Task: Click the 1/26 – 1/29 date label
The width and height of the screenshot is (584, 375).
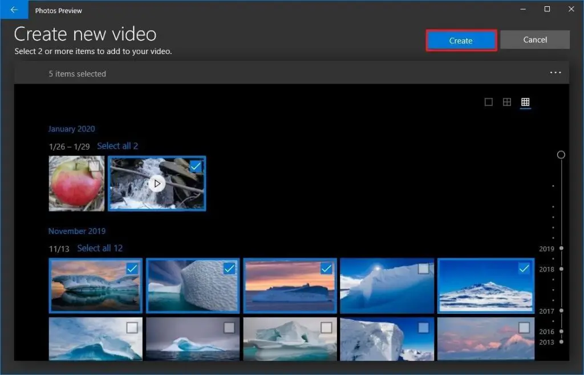Action: (x=69, y=146)
